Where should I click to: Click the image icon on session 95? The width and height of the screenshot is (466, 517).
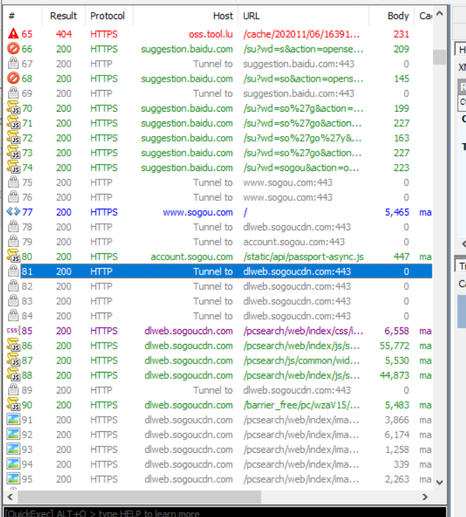[x=13, y=479]
